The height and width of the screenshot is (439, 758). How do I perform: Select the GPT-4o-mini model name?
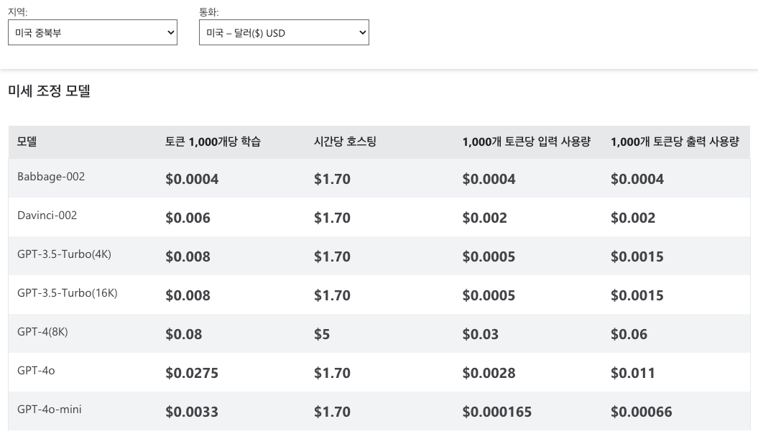50,410
